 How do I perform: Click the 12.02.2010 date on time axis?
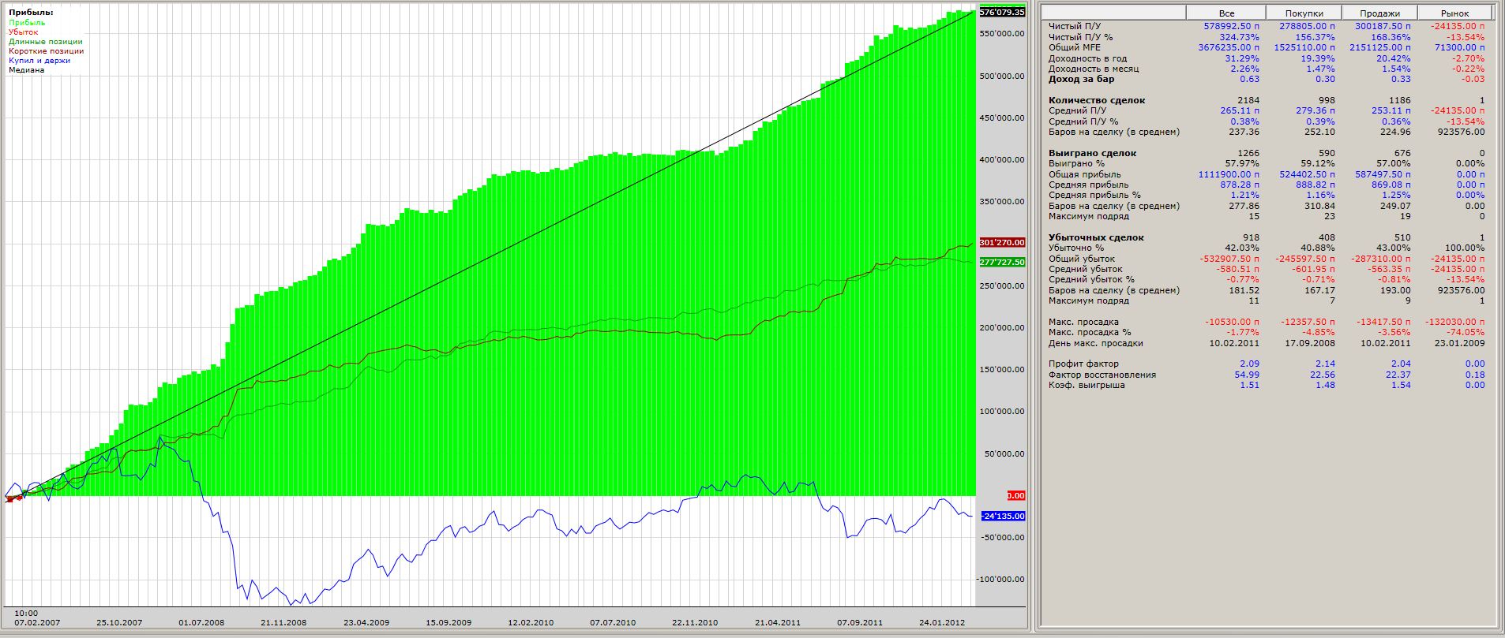coord(531,622)
